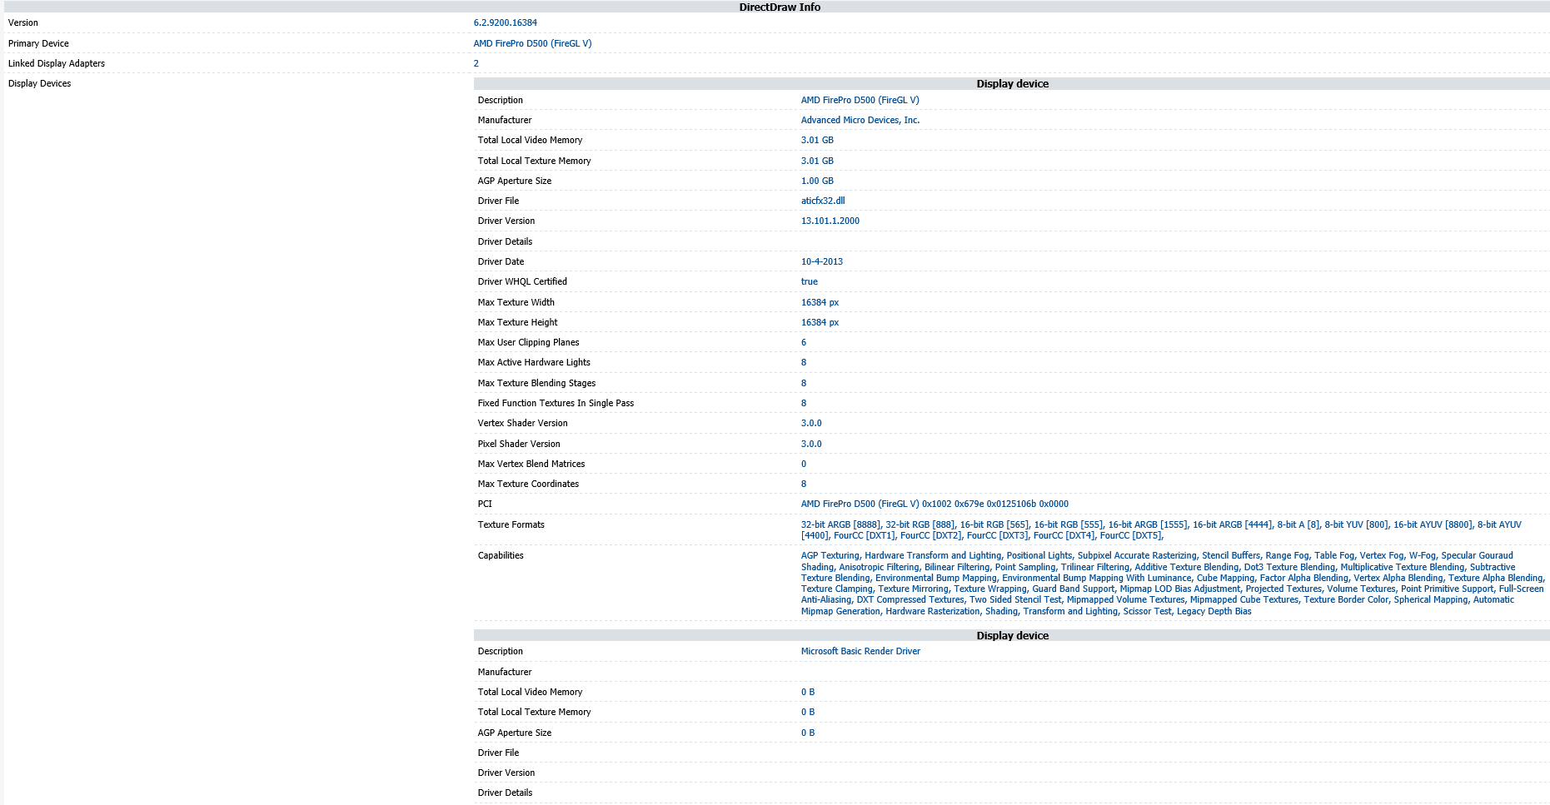Select driver file aticfx32.dll
This screenshot has width=1550, height=805.
coord(823,201)
